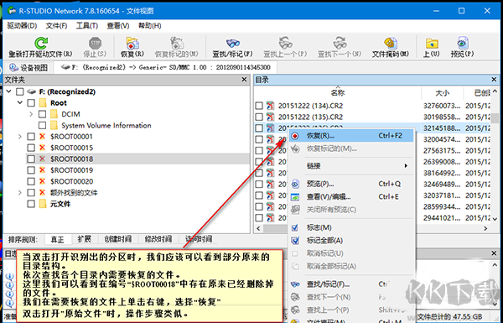Viewport: 503px width, 323px height.
Task: Expand the $ROOT00001 node
Action: tap(20, 137)
